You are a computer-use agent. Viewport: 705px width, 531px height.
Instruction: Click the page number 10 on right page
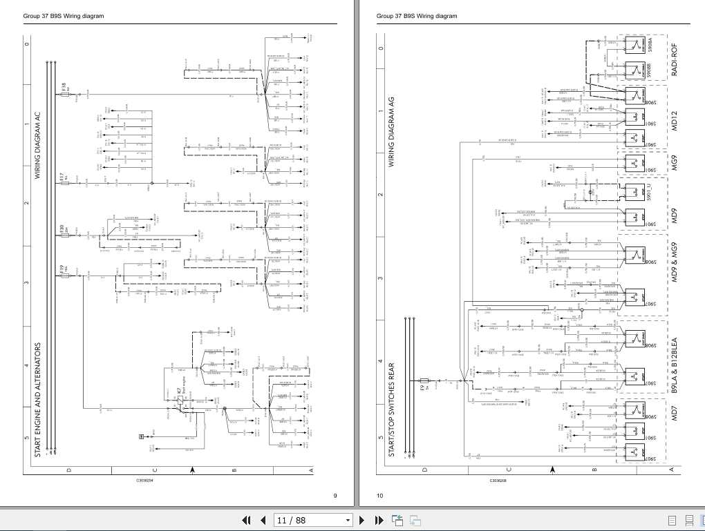pos(379,496)
